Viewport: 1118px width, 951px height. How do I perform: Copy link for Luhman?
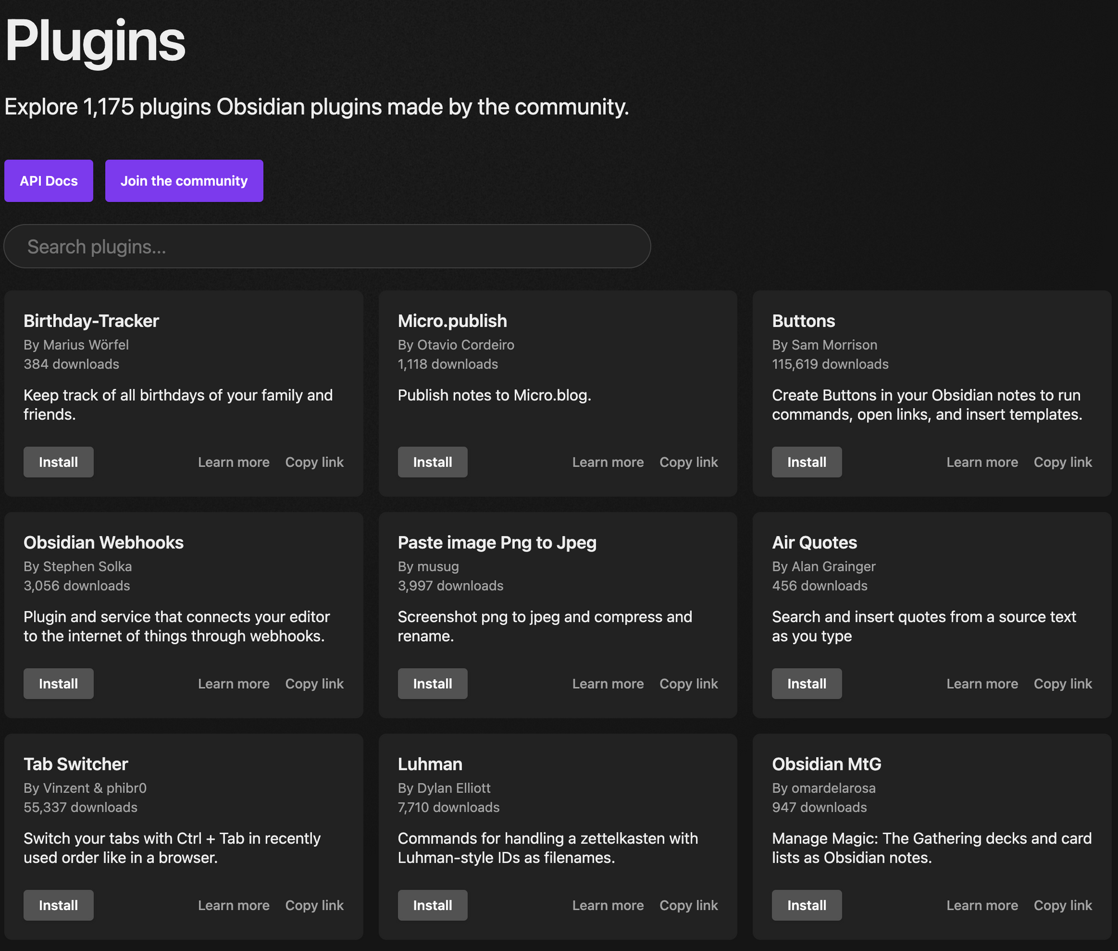tap(689, 905)
